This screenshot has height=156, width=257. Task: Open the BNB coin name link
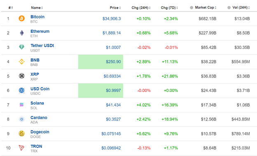click(x=35, y=60)
